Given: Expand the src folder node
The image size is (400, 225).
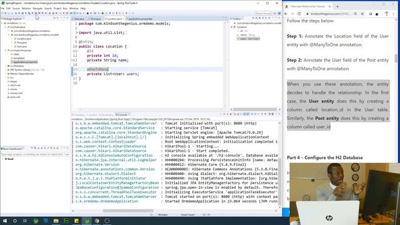Looking at the screenshot, I should 6,77.
